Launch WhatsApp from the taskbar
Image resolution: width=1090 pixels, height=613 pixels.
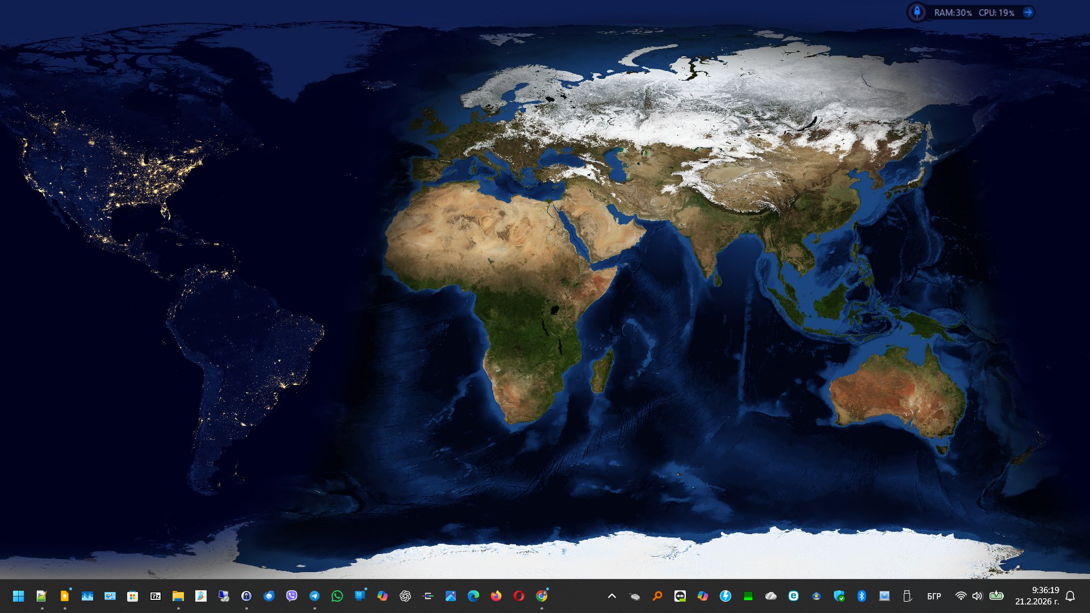337,596
